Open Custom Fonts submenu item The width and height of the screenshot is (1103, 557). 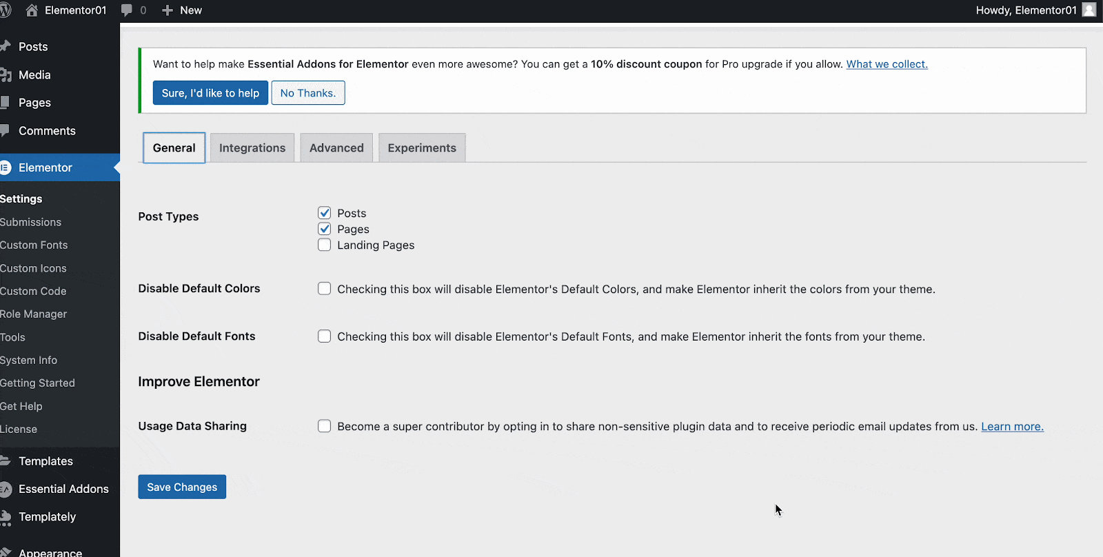pyautogui.click(x=34, y=245)
